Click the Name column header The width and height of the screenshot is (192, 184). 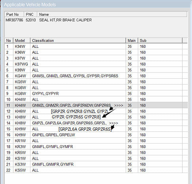click(x=112, y=14)
